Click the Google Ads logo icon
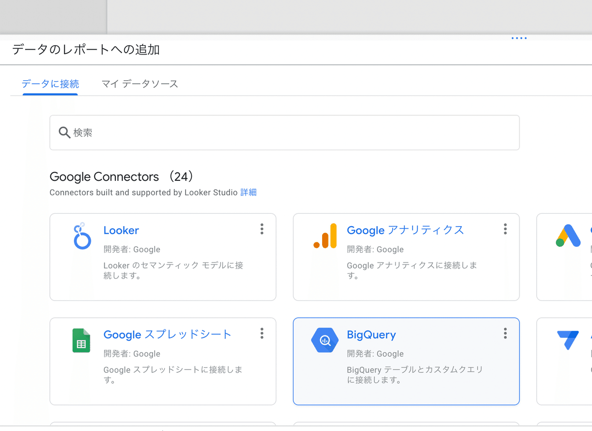592x431 pixels. pos(568,236)
